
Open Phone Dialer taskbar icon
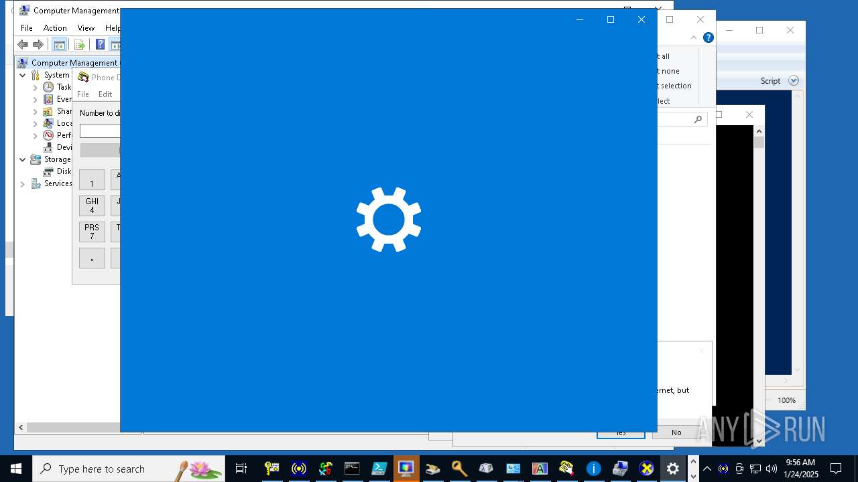tap(566, 469)
